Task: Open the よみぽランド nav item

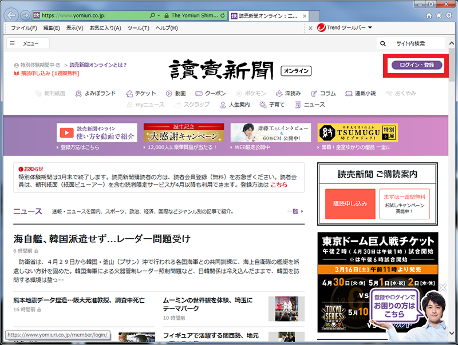Action: (96, 93)
